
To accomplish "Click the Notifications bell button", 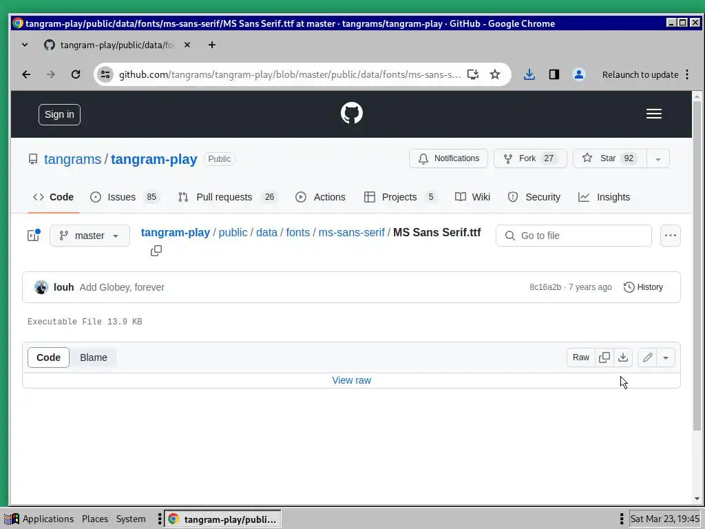I will pos(448,158).
